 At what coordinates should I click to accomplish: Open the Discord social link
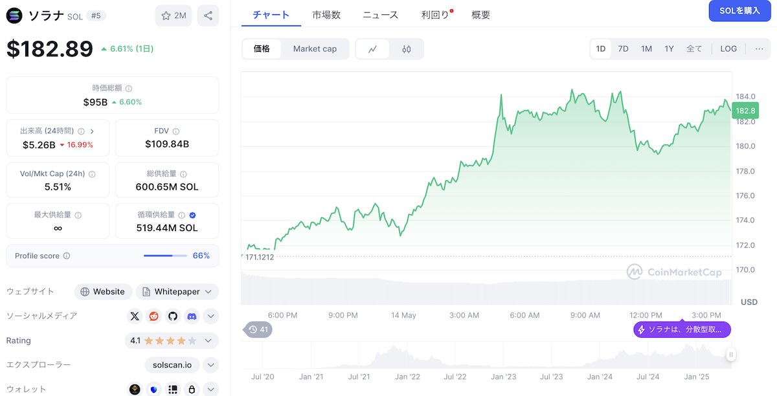pos(192,316)
